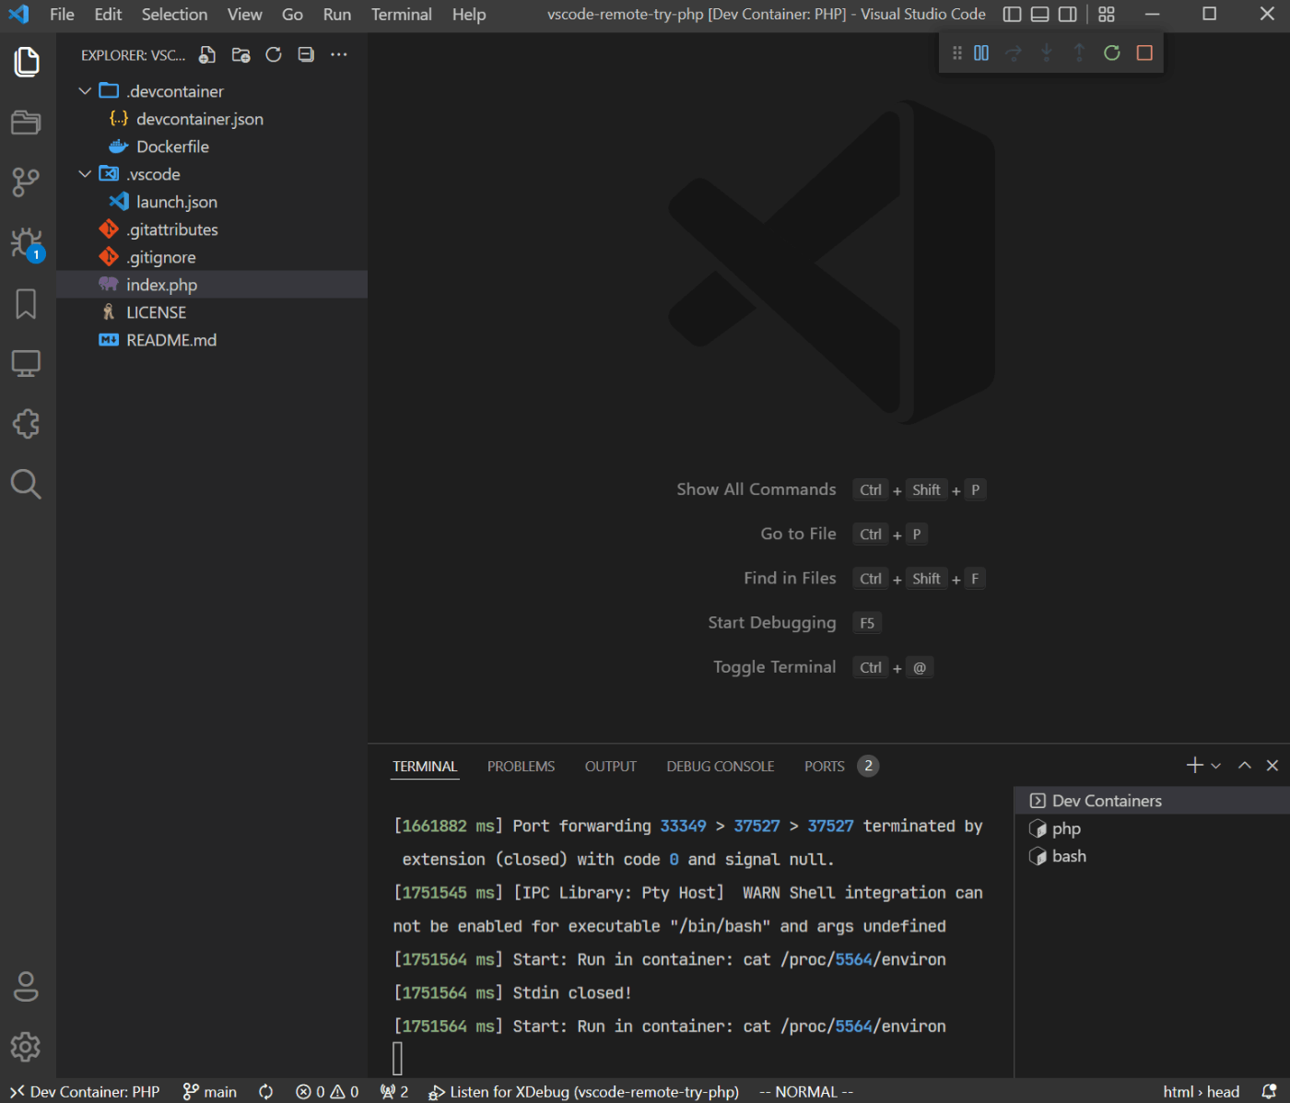Open Source Control view
1290x1103 pixels.
point(27,182)
